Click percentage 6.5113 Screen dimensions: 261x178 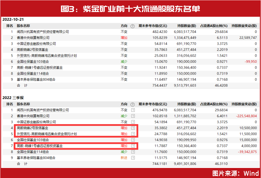coord(222,38)
